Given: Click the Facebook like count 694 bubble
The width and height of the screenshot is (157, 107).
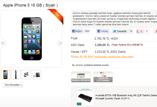Looking at the screenshot, I should pos(87,31).
